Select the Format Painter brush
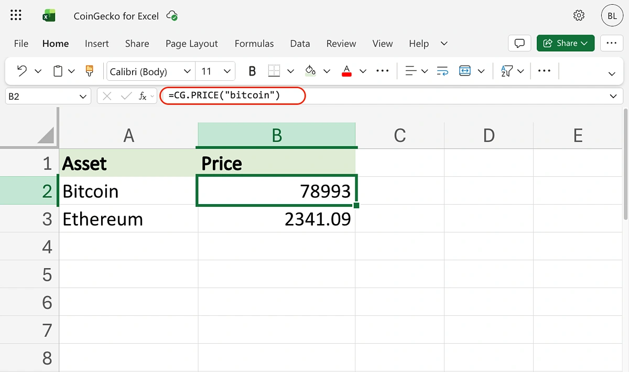This screenshot has width=629, height=372. click(x=89, y=71)
